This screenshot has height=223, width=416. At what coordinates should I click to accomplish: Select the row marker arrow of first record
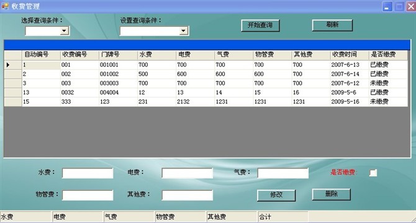tap(8, 65)
